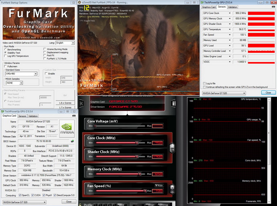277x206 pixels.
Task: Click the GPU-Z Graphics Card window title icon
Action: (x=2, y=111)
